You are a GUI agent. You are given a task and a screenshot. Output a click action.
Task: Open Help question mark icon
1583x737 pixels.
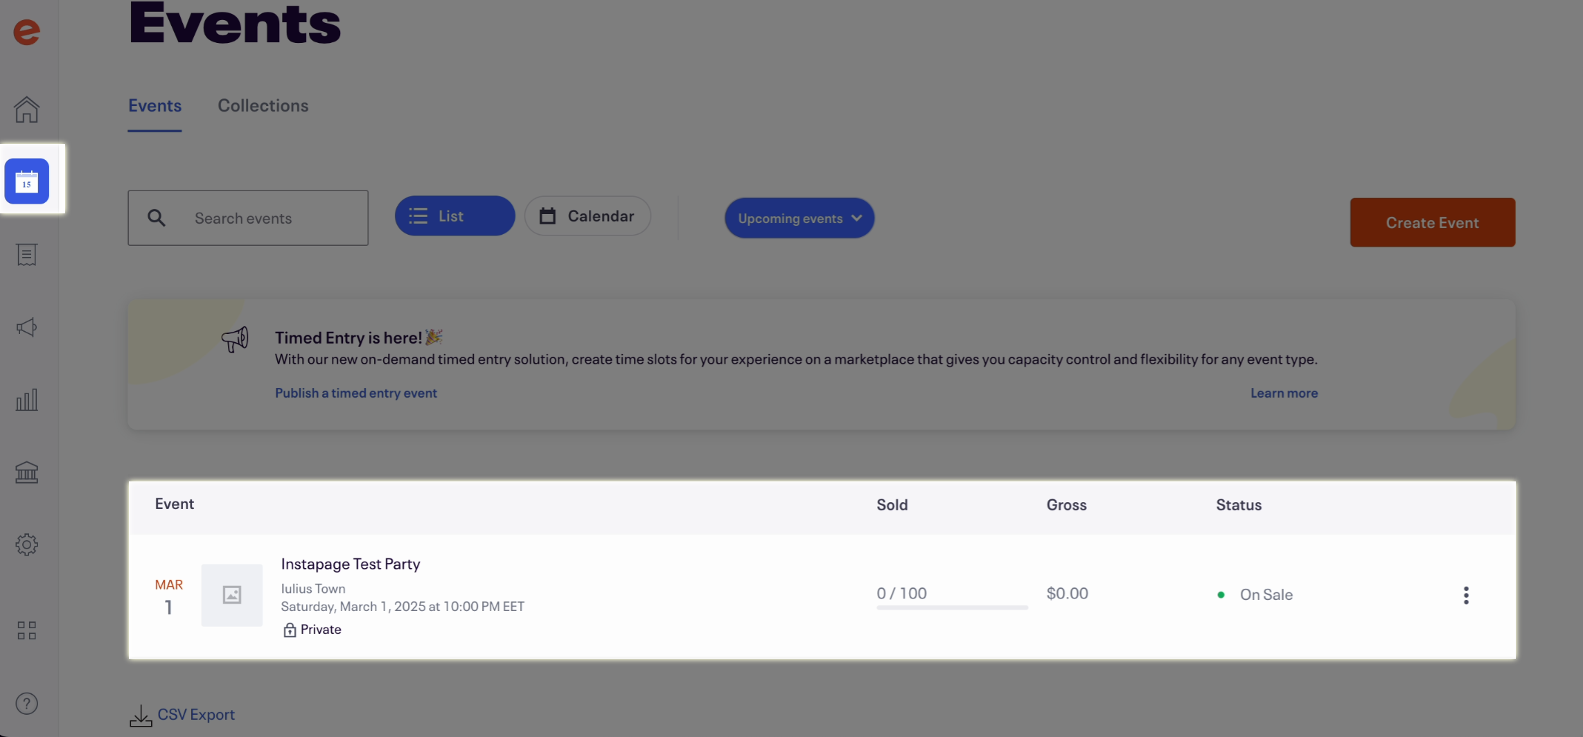coord(26,704)
